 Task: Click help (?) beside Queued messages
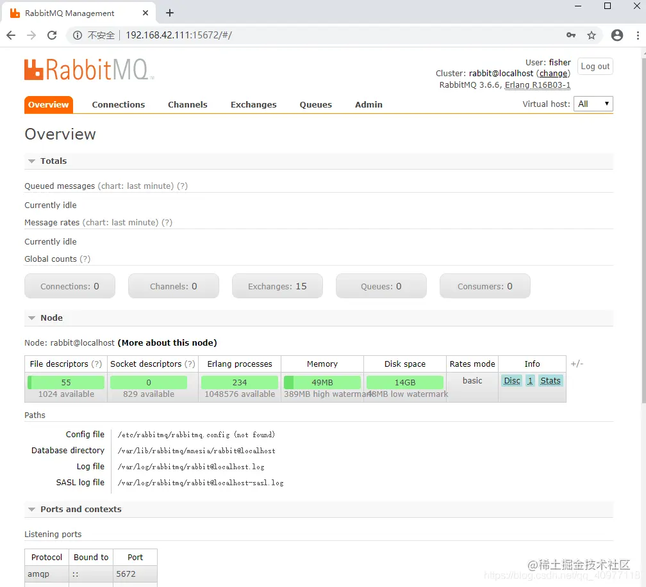[x=182, y=186]
